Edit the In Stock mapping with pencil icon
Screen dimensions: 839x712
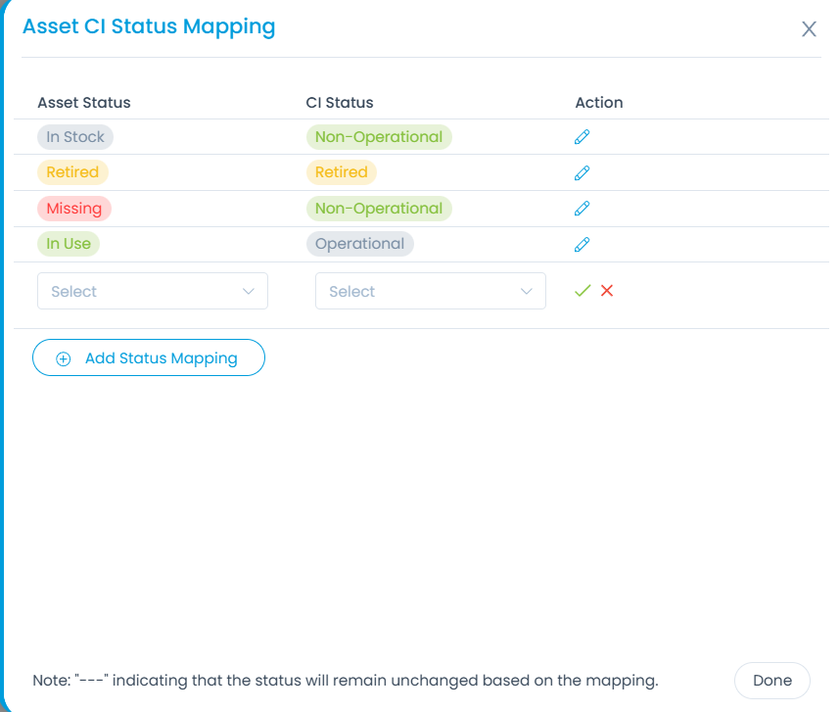[582, 136]
